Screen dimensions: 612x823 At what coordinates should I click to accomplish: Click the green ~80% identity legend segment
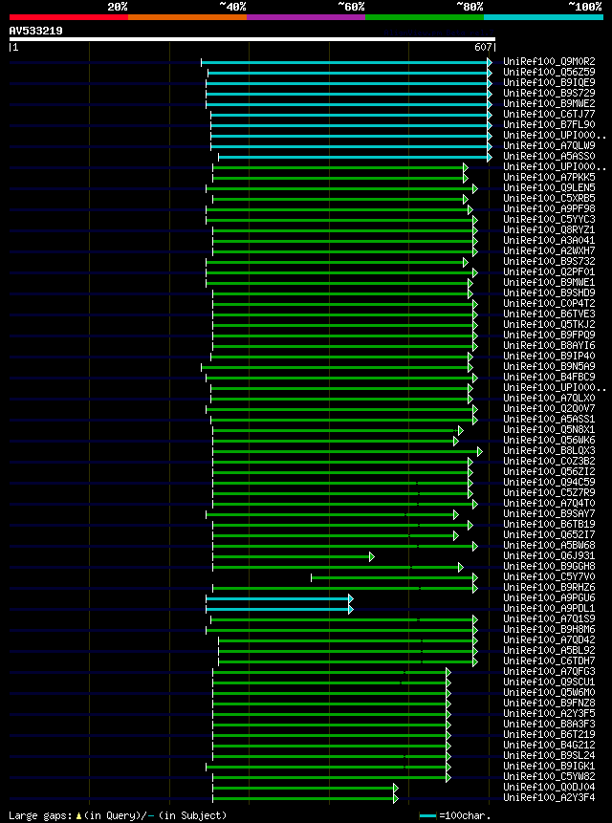[425, 17]
